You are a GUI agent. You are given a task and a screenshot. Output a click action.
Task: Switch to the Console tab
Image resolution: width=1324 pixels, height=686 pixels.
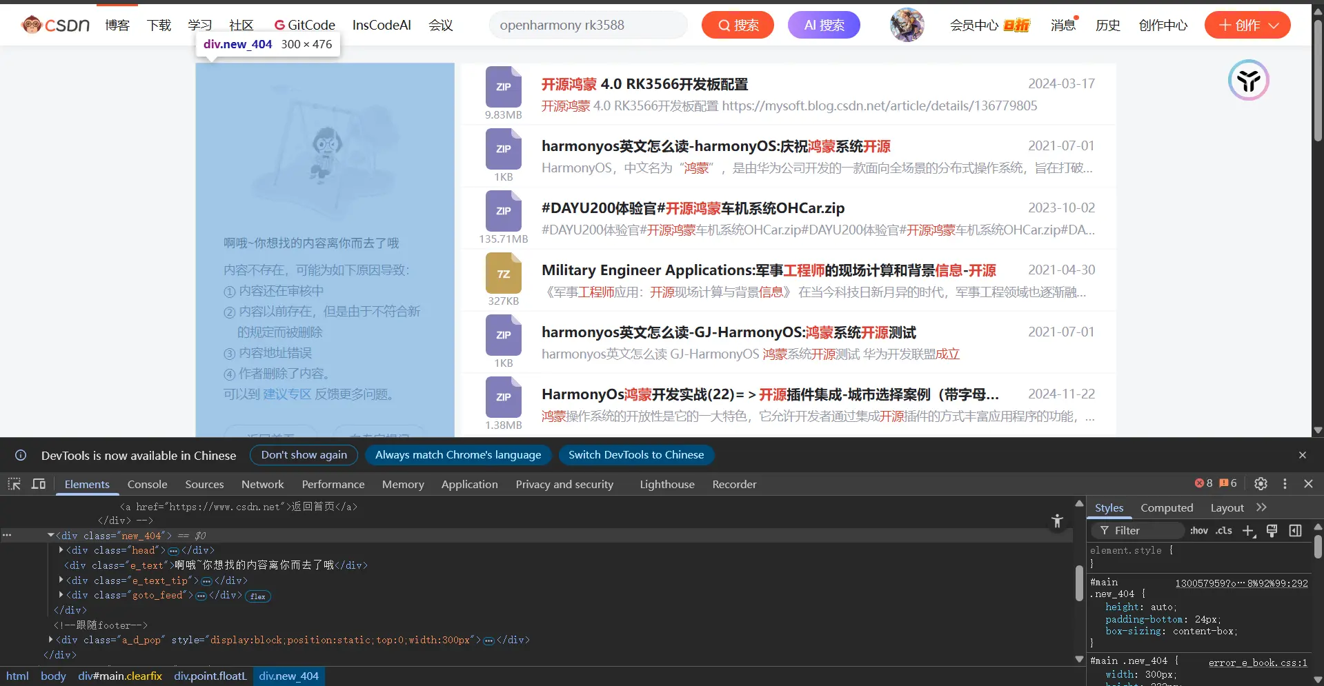[x=147, y=484]
